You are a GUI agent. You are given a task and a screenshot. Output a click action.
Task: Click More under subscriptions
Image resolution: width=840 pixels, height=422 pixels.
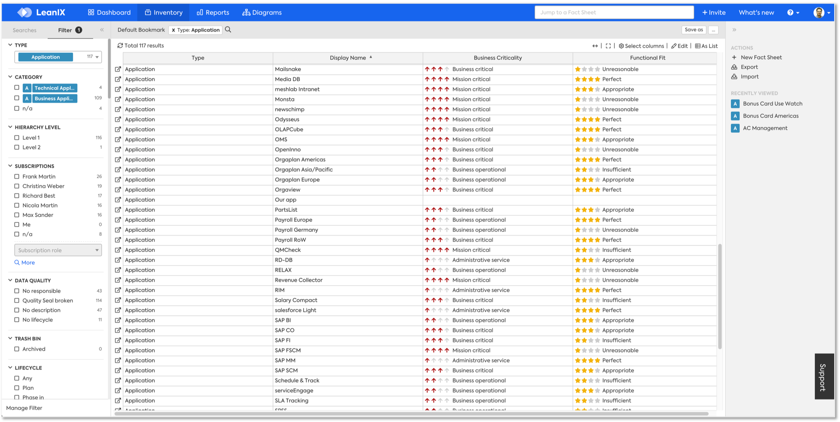pos(25,263)
